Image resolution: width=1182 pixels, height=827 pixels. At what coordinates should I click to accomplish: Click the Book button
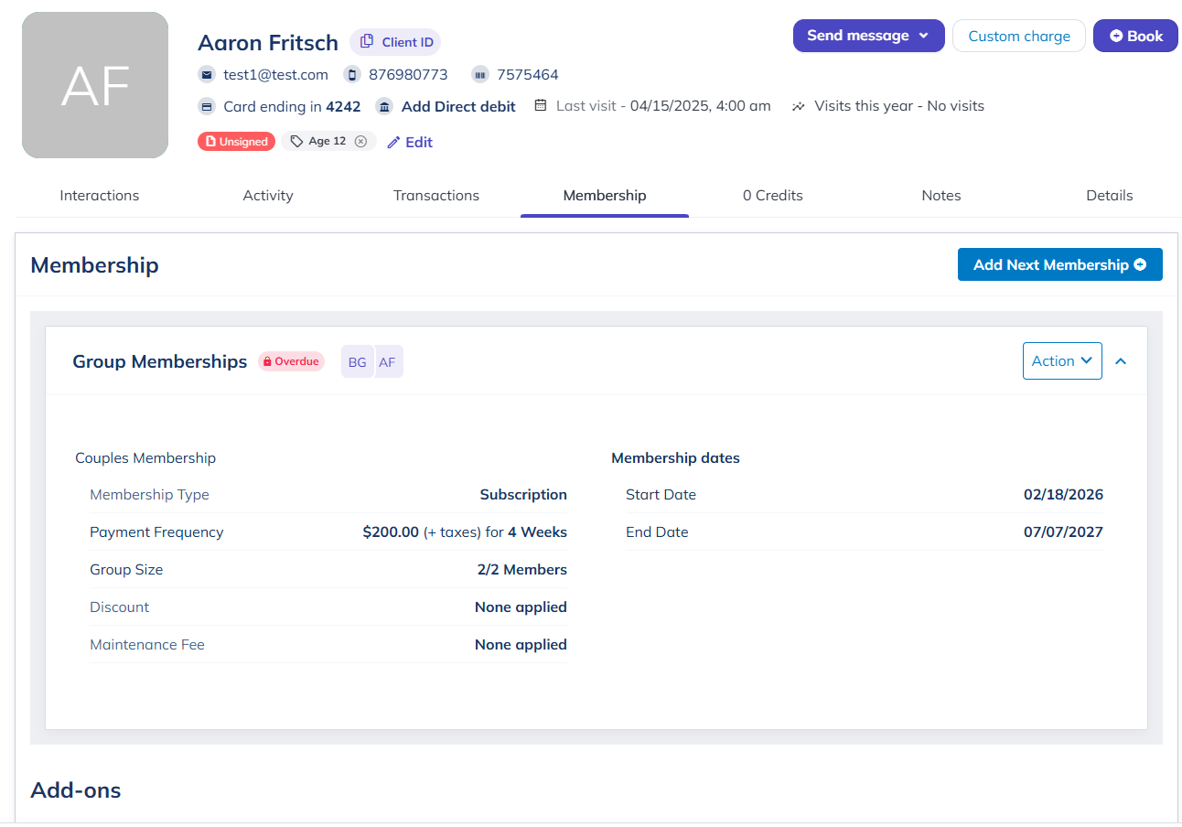click(1135, 36)
